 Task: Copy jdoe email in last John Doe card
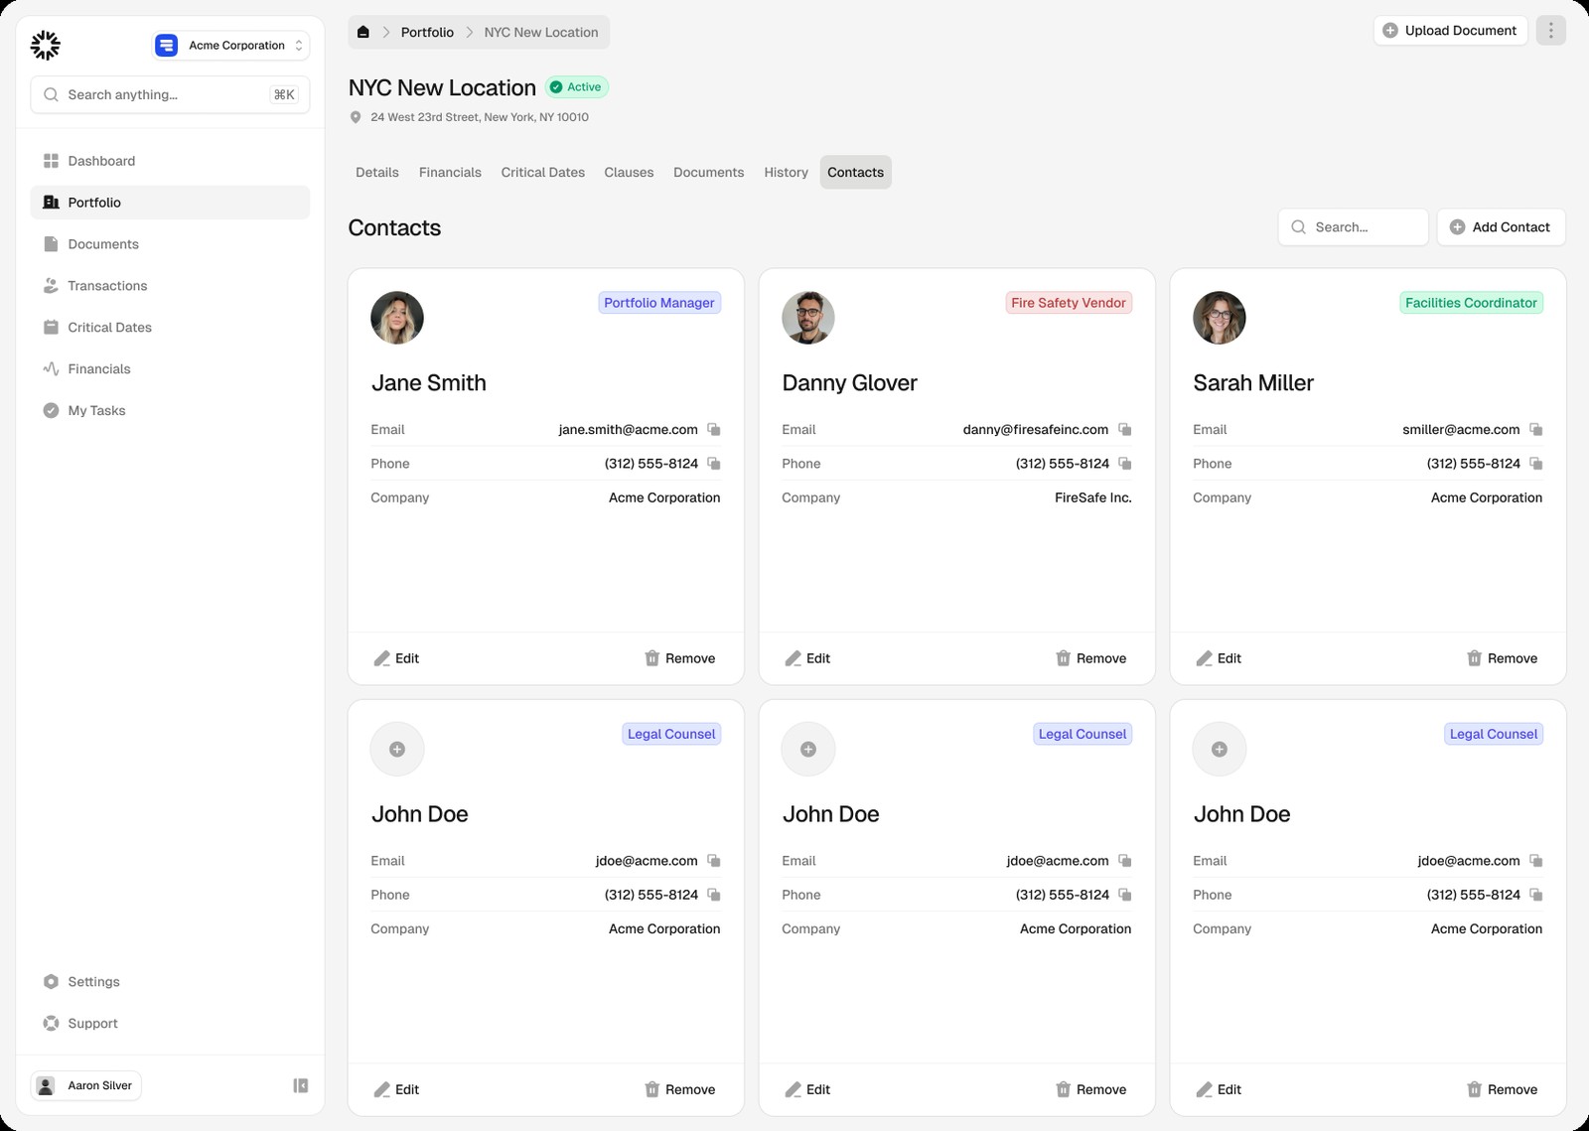tap(1536, 861)
